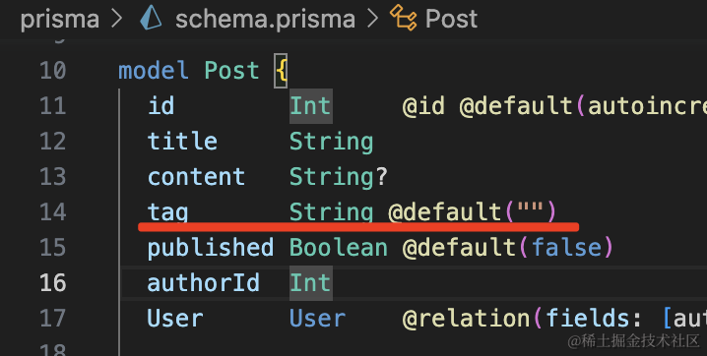Click the Prisma file icon in breadcrumb
Image resolution: width=707 pixels, height=356 pixels.
(x=151, y=19)
